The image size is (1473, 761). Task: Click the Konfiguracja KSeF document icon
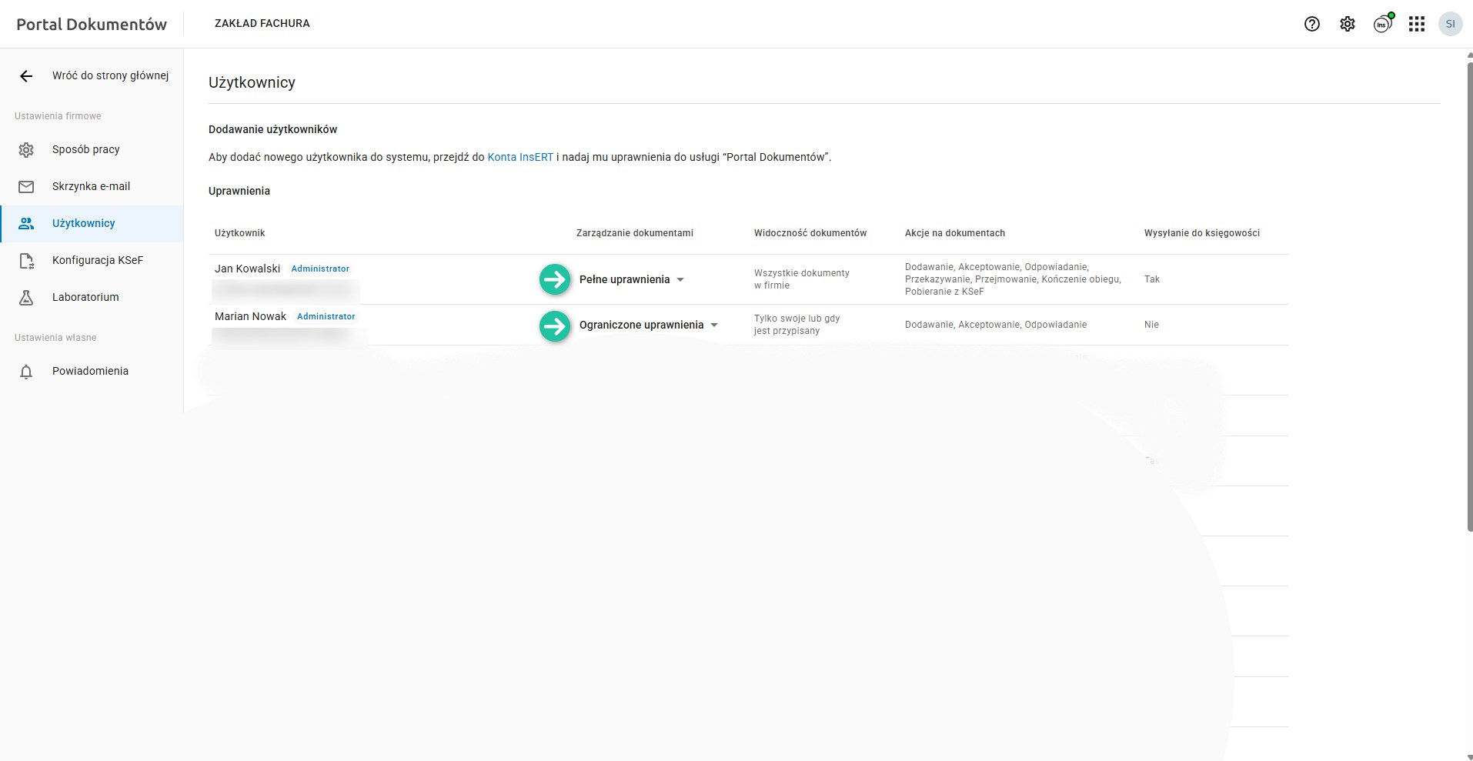[x=26, y=261]
